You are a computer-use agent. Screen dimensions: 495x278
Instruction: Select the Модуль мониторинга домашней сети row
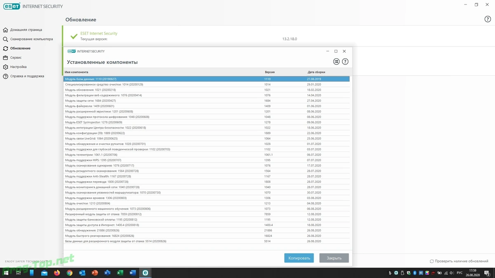click(206, 187)
